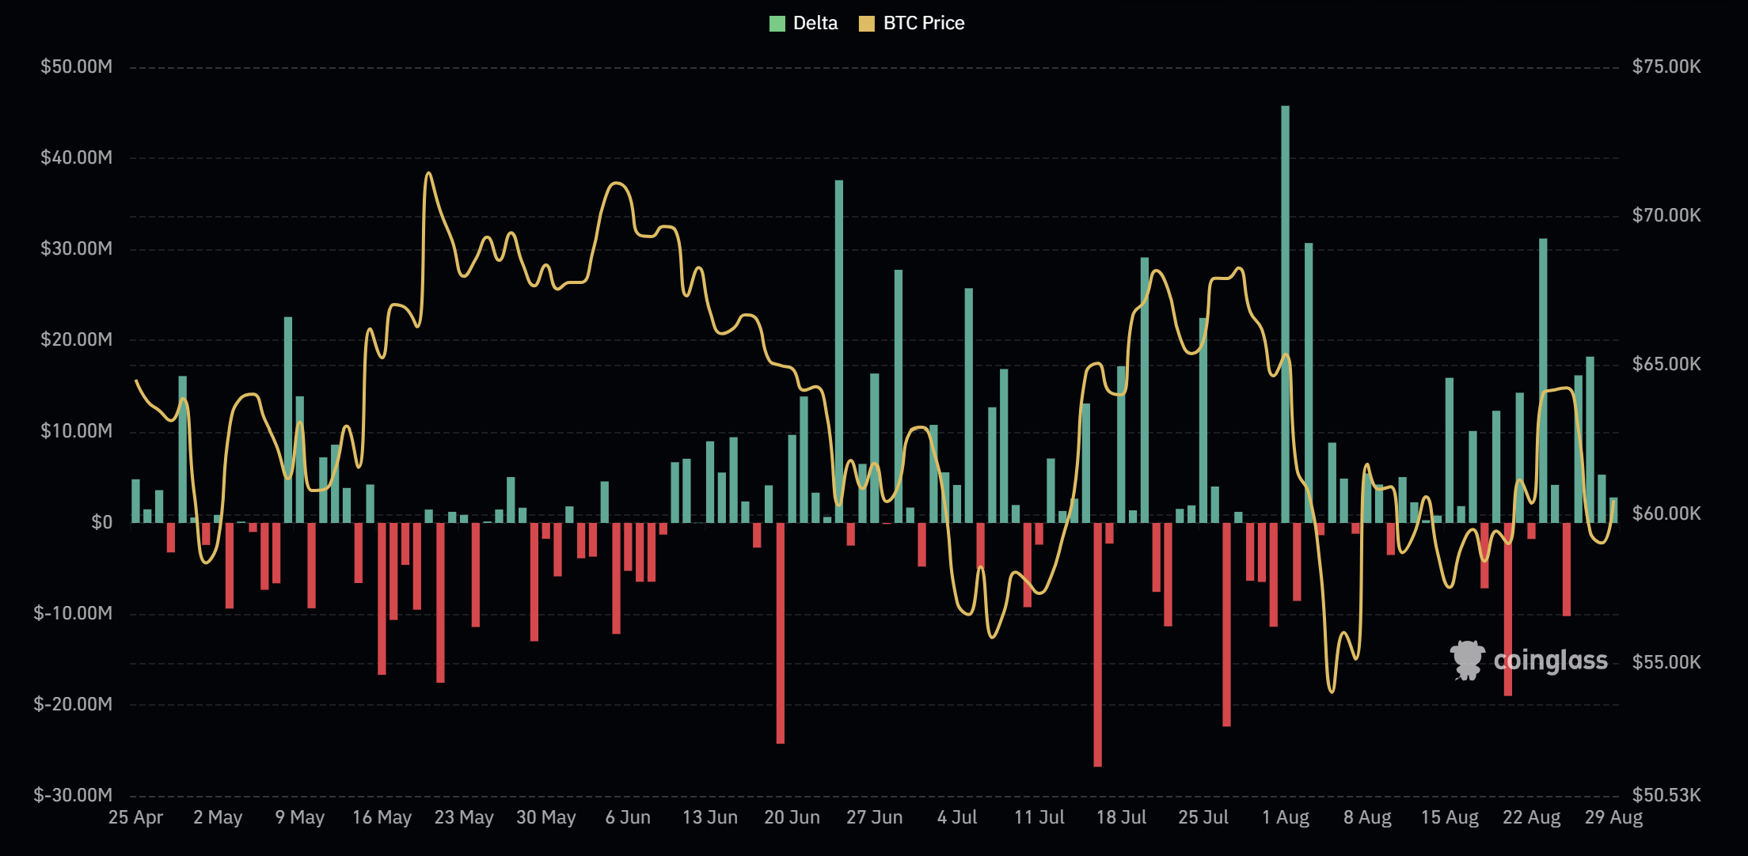Click the 20 Jun date label
This screenshot has width=1748, height=856.
click(792, 817)
